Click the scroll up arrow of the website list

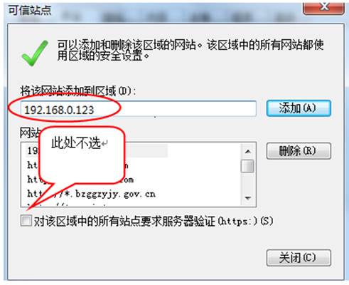coord(248,151)
